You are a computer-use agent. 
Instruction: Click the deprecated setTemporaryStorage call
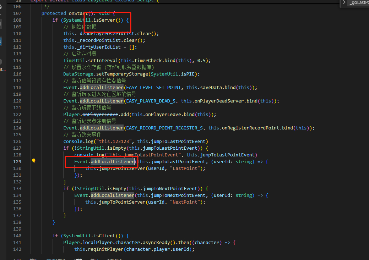coord(122,74)
